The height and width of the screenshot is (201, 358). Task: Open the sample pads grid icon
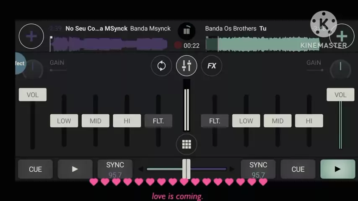[x=187, y=144]
